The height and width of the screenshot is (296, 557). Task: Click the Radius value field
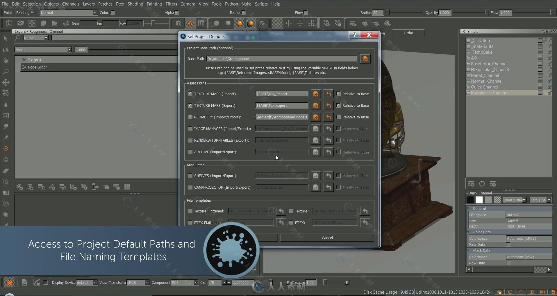coord(378,12)
